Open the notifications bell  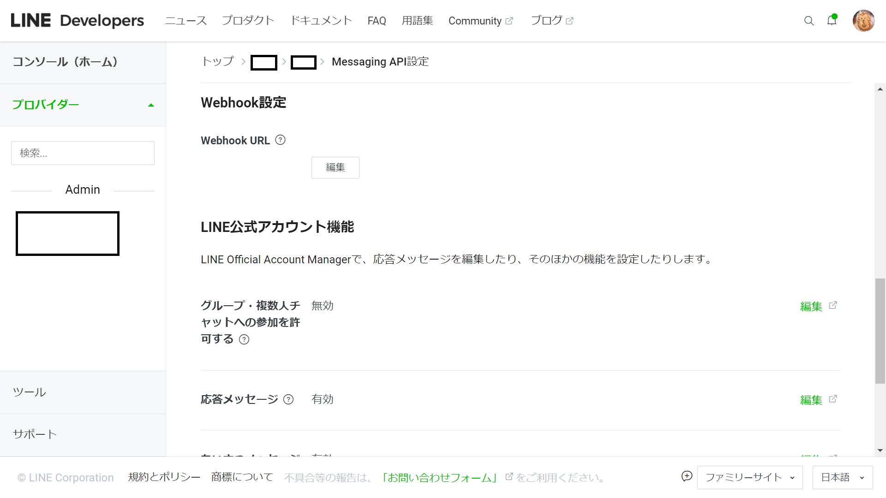click(832, 21)
